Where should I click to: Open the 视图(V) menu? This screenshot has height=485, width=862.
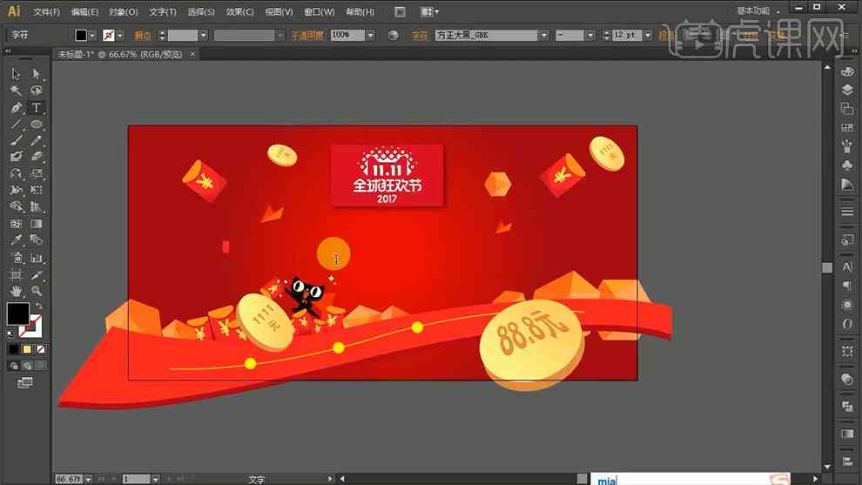point(279,11)
